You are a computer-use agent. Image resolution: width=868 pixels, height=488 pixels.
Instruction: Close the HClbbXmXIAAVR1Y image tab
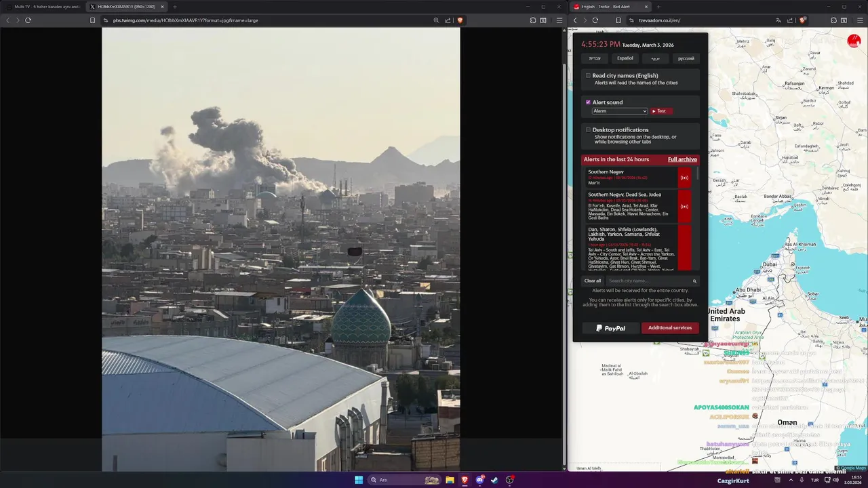pyautogui.click(x=162, y=7)
